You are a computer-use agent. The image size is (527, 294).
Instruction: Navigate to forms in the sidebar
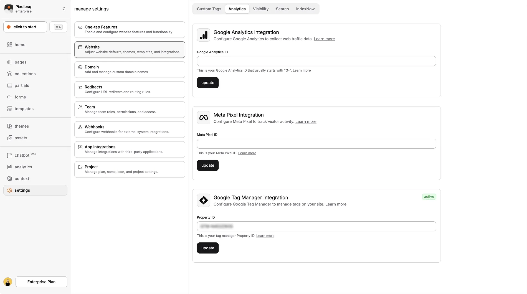20,97
